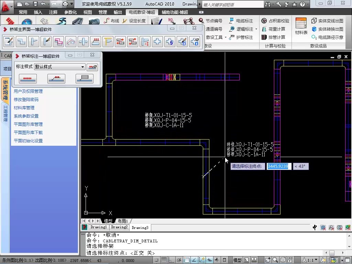The image size is (352, 264).
Task: Open the 辅助功能-博超 ribbon tab
Action: 175,12
